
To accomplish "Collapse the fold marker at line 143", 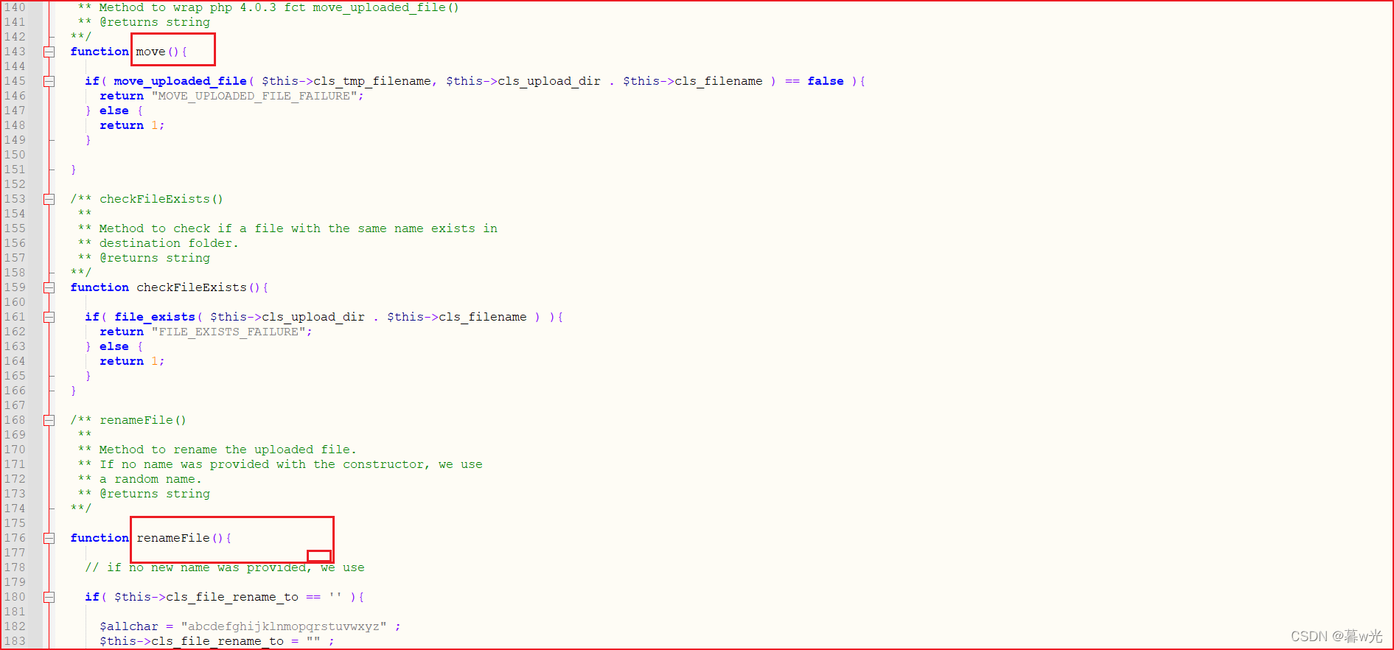I will point(49,52).
